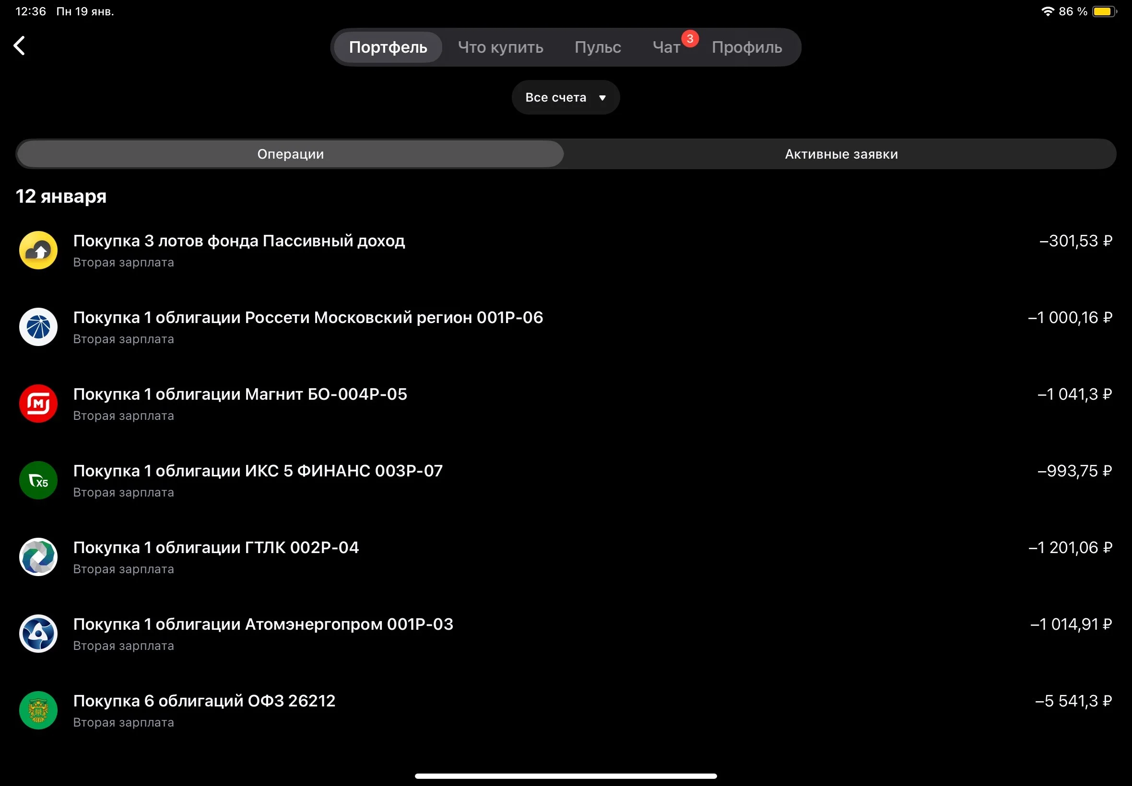Open Магнит БО-004Р-05 bond purchase
The width and height of the screenshot is (1132, 786).
(566, 404)
